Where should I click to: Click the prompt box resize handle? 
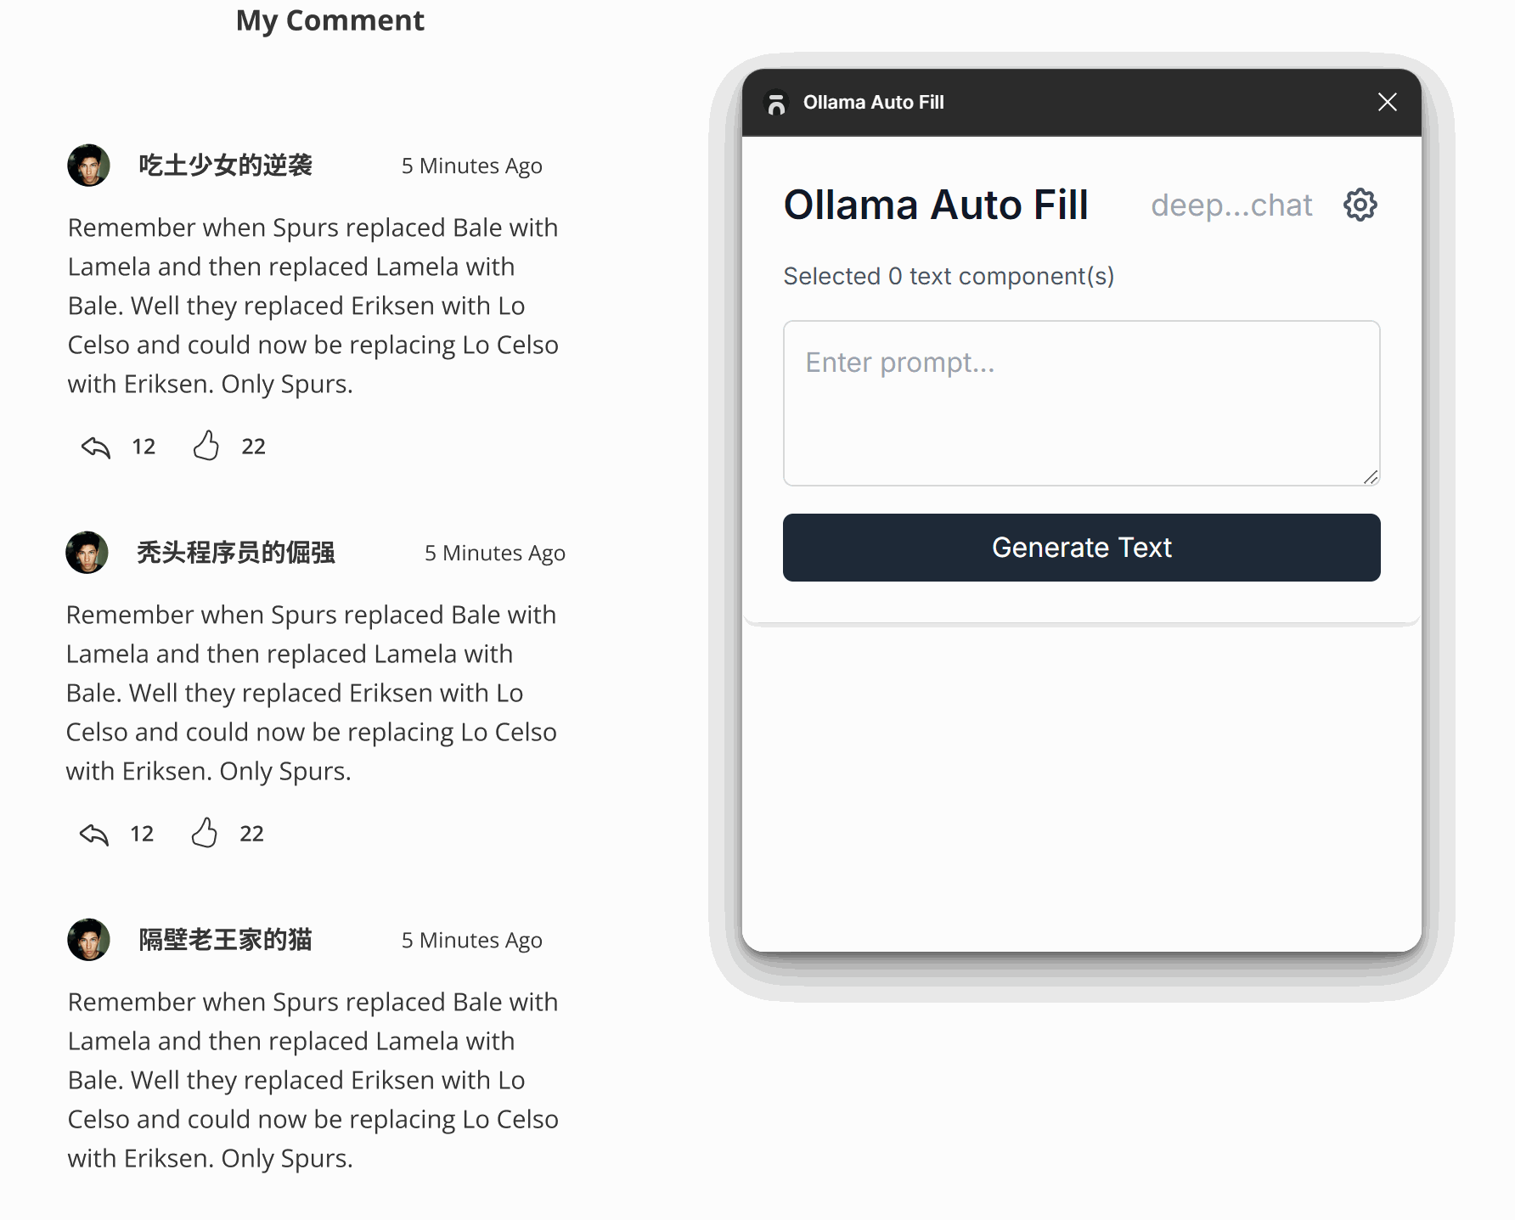[x=1371, y=477]
